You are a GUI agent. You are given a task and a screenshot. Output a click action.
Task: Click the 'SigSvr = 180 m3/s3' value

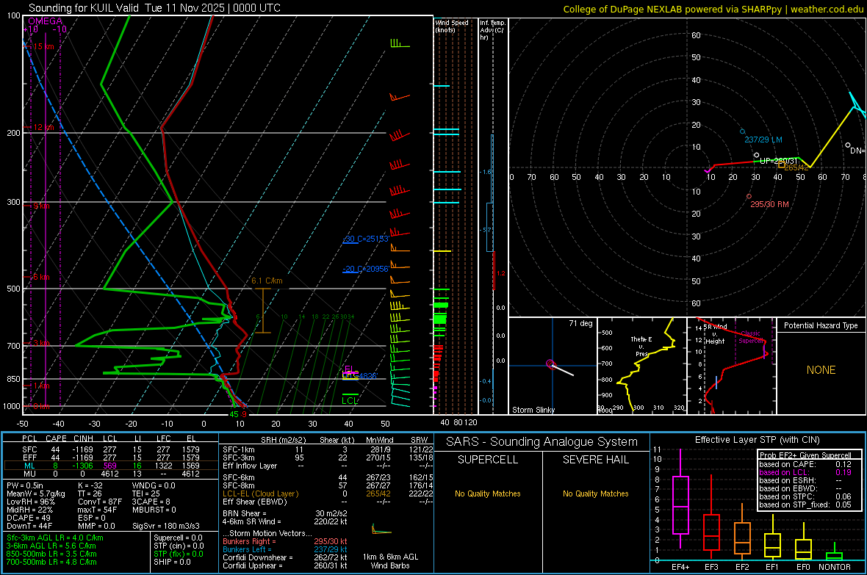point(166,526)
